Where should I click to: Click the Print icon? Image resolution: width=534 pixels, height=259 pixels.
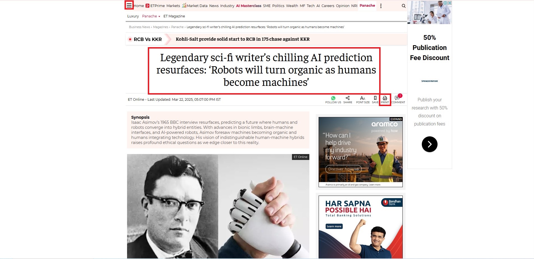point(385,100)
